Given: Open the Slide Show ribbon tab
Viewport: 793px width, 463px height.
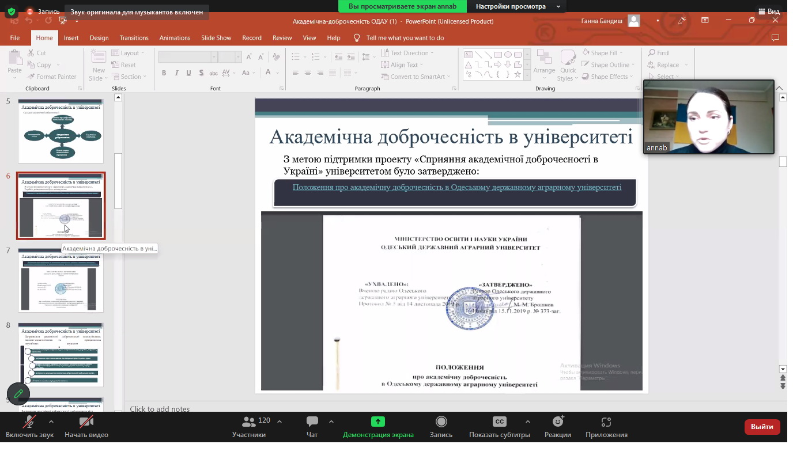Looking at the screenshot, I should coord(216,38).
